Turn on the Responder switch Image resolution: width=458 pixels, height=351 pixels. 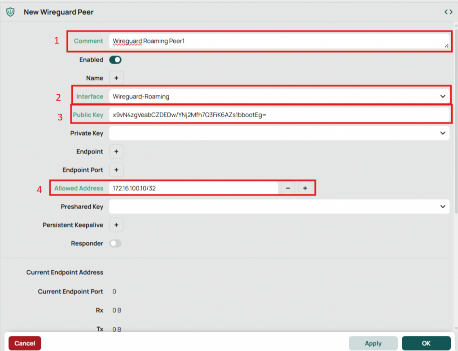tap(115, 244)
